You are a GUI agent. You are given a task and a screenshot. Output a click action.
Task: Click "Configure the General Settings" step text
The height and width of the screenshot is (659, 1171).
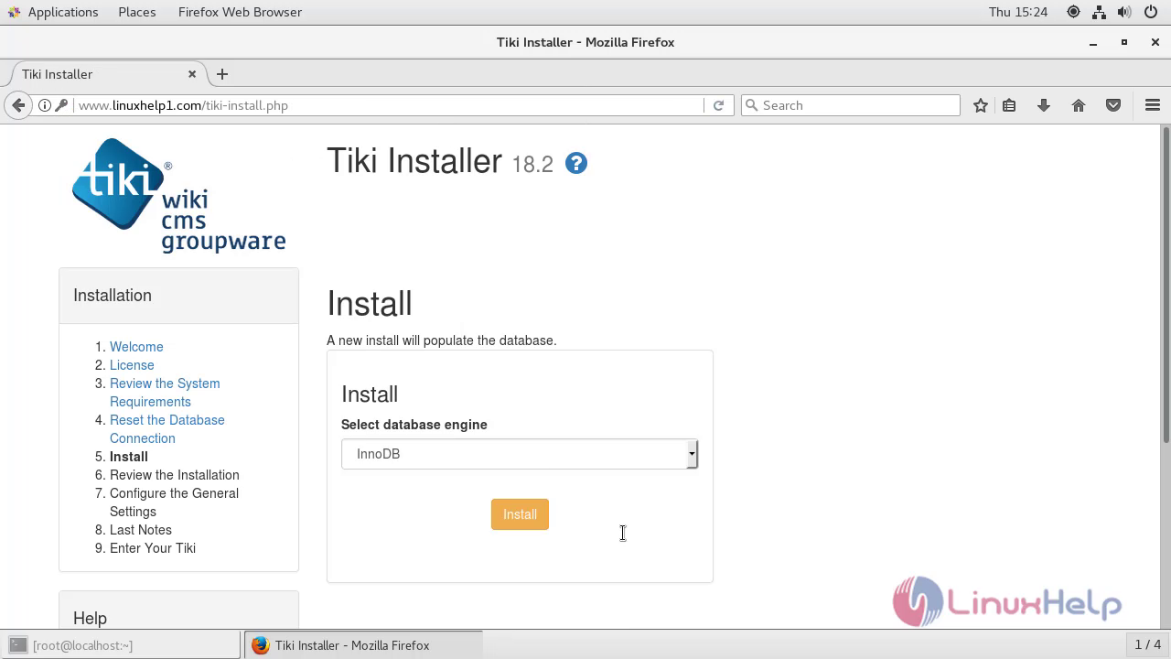(x=174, y=502)
